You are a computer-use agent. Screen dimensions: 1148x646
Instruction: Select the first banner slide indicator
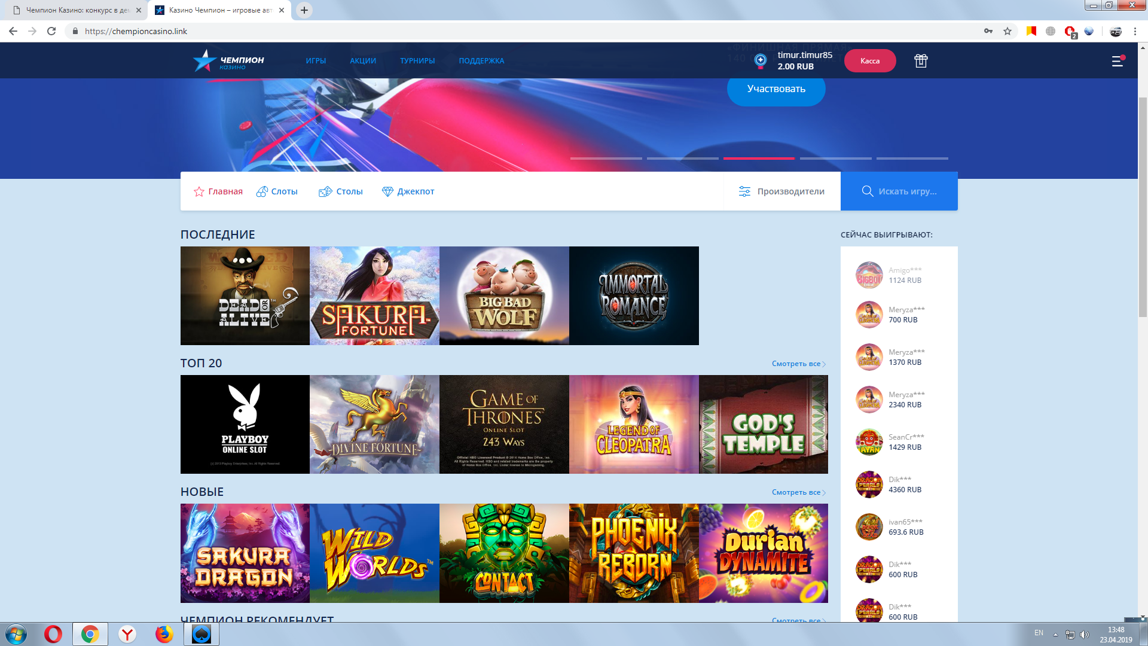click(606, 159)
